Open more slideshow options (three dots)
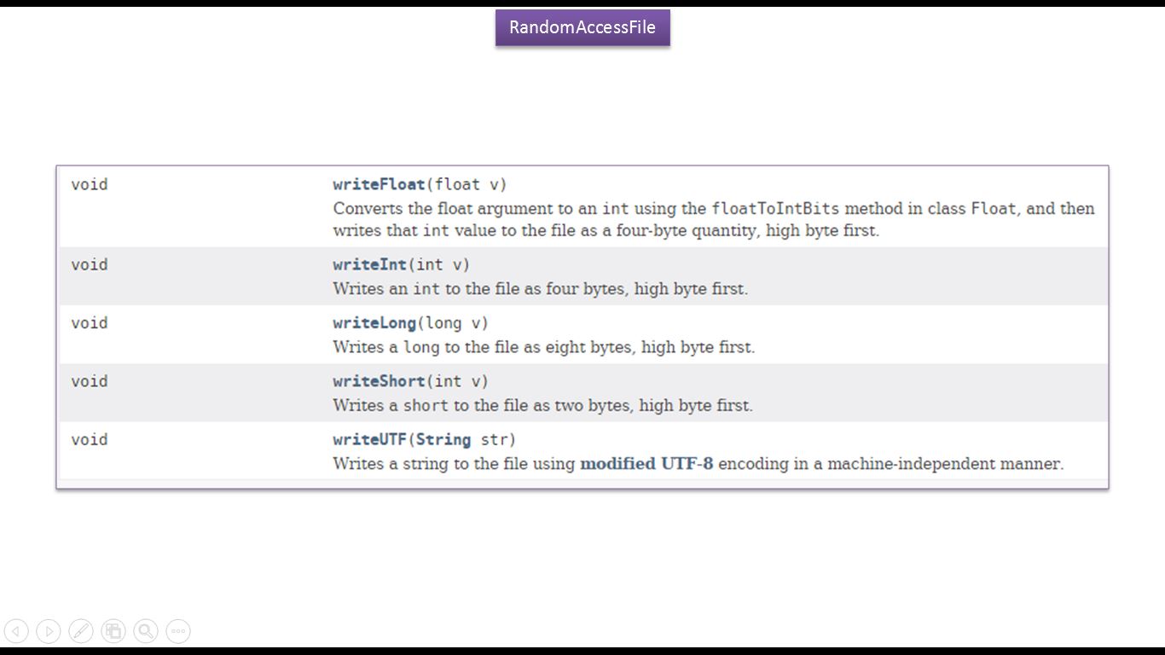This screenshot has width=1165, height=655. click(x=178, y=631)
